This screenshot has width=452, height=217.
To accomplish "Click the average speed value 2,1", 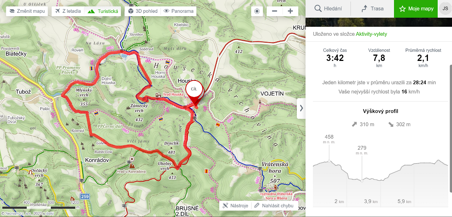I will coord(424,58).
